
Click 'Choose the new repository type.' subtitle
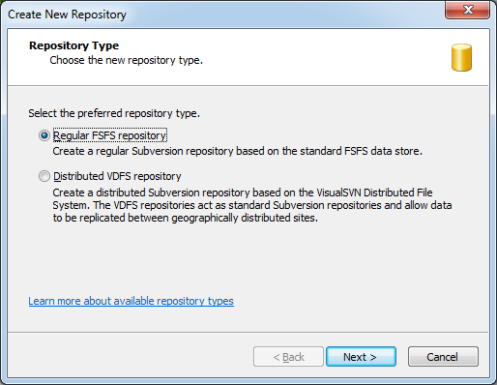point(127,60)
